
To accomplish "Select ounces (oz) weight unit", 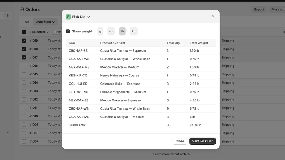I will (111, 31).
